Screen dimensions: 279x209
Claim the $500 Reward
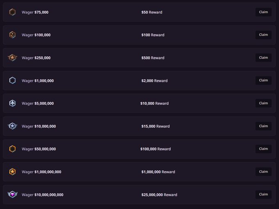tap(263, 58)
